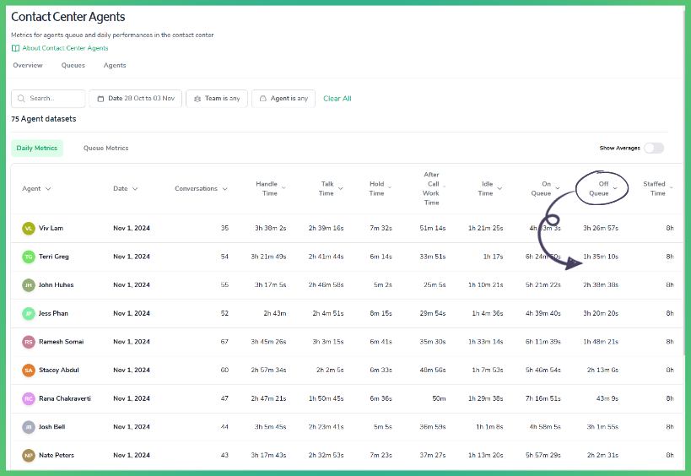This screenshot has height=476, width=691.
Task: Click the calendar icon in Date filter
Action: click(100, 99)
